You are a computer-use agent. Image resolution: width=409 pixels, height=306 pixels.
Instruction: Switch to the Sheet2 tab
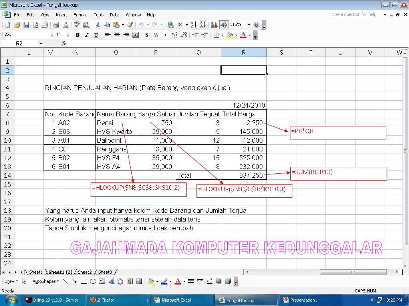tap(85, 272)
